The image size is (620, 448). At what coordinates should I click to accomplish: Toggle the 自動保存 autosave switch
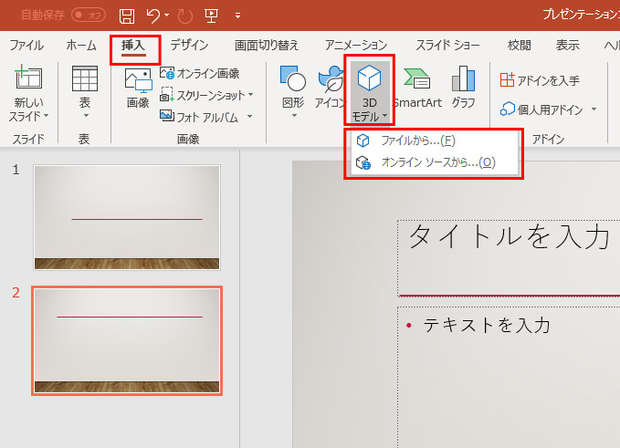point(89,16)
